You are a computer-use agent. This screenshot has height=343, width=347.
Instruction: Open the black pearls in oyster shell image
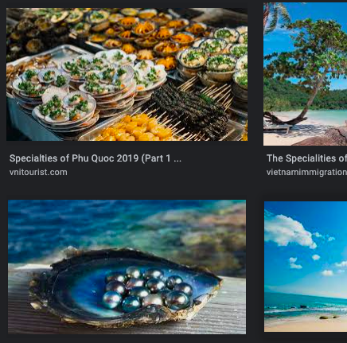tap(127, 267)
